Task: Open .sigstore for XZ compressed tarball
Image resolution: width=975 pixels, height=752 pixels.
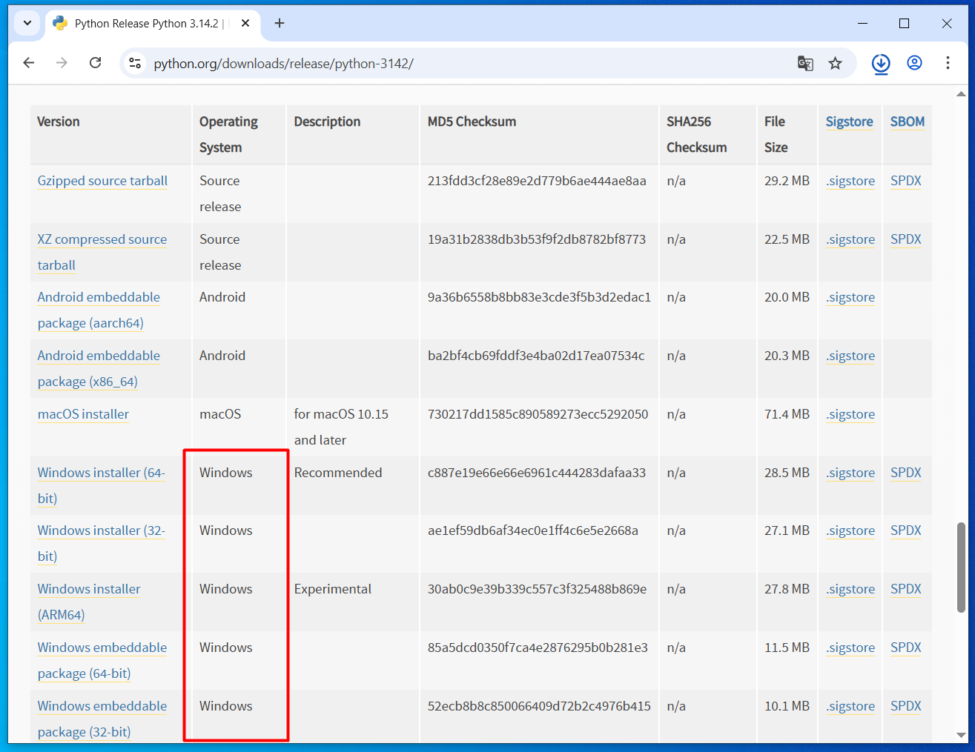Action: point(850,239)
